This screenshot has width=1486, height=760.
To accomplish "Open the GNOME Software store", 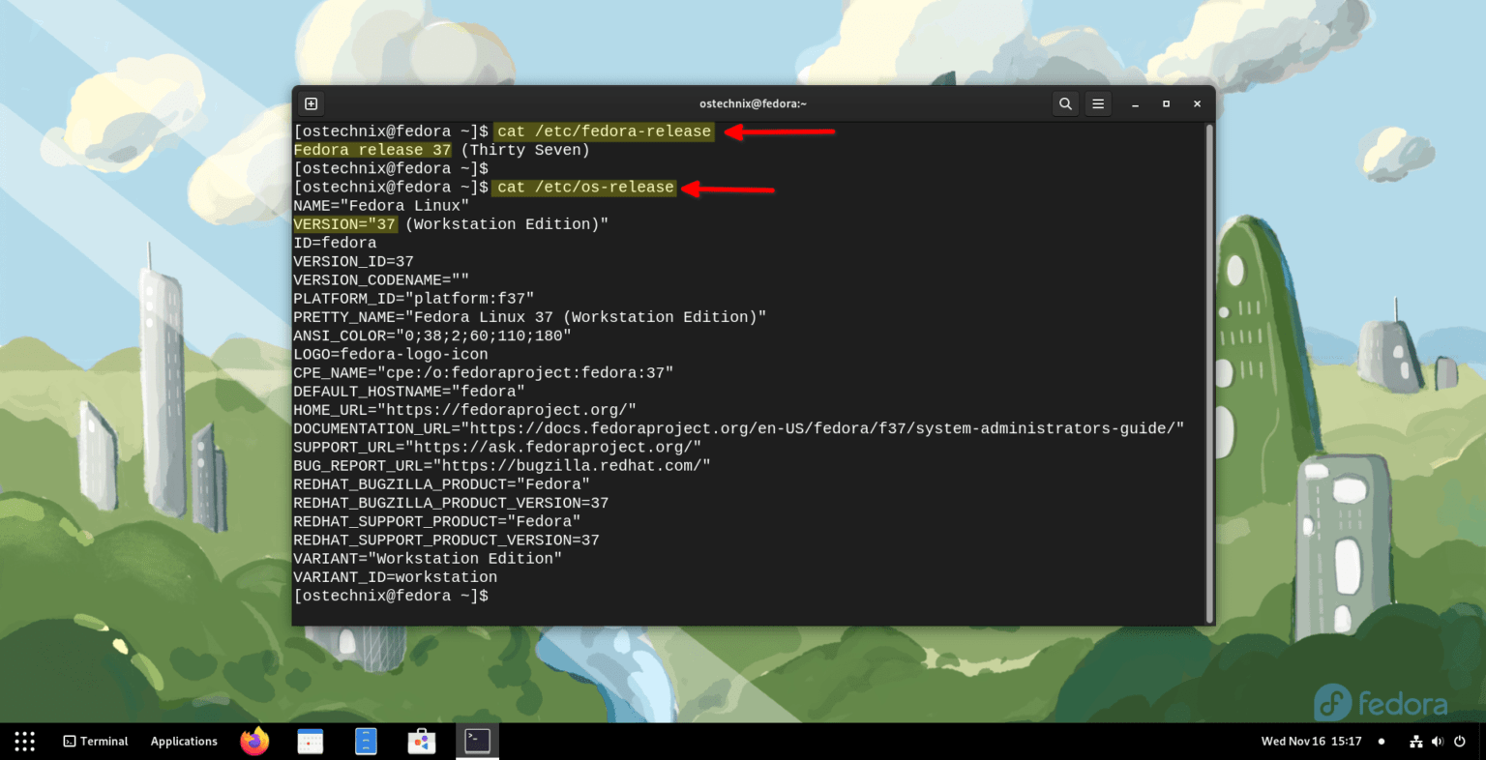I will [x=422, y=741].
